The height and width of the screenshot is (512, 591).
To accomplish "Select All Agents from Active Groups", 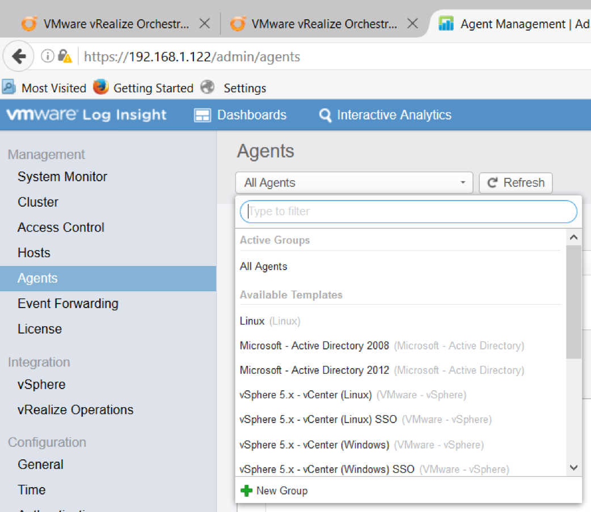I will (x=264, y=267).
